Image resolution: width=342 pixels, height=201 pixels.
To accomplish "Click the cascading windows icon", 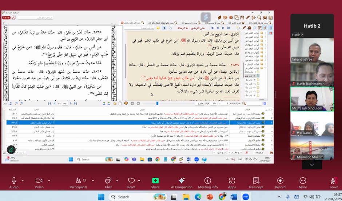I will click(x=236, y=17).
